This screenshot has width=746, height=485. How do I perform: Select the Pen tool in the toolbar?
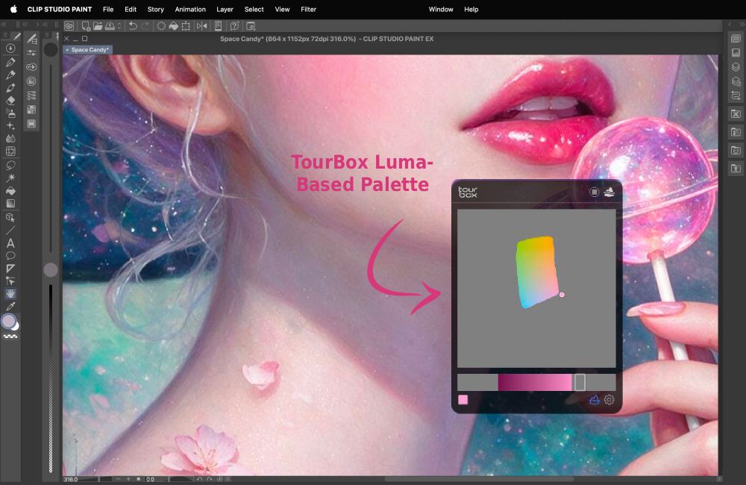click(x=10, y=62)
